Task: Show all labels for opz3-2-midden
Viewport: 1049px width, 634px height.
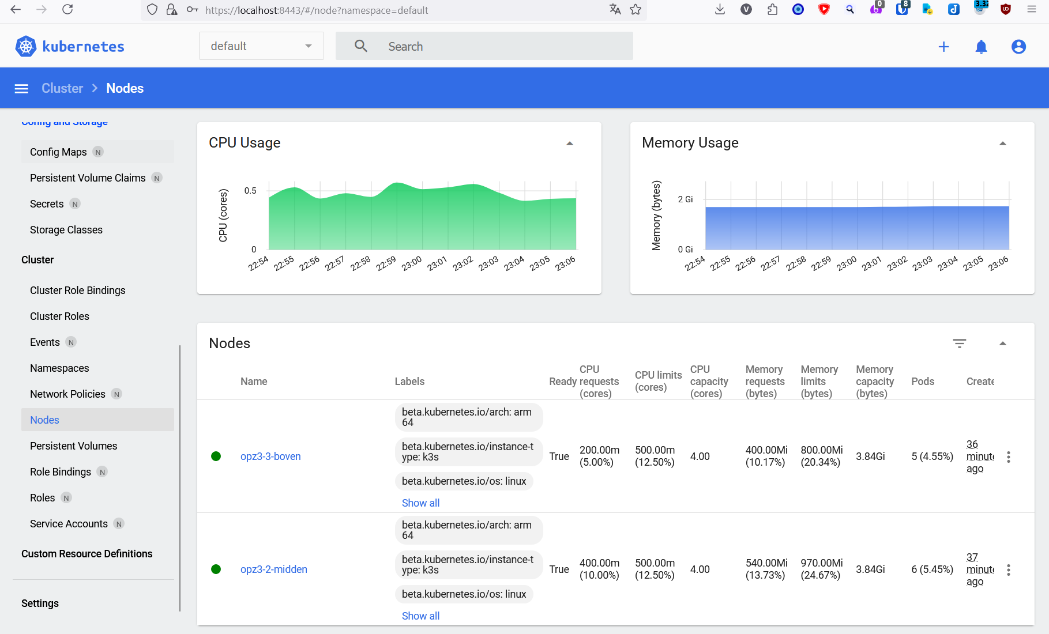Action: 420,616
